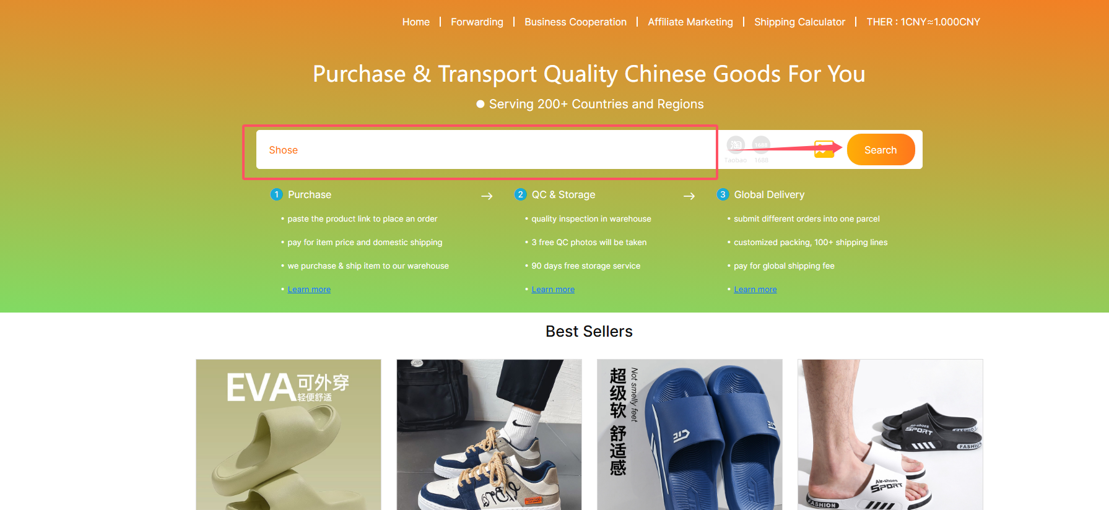Screen dimensions: 1109x510
Task: Follow Learn more under Global Delivery
Action: 755,289
